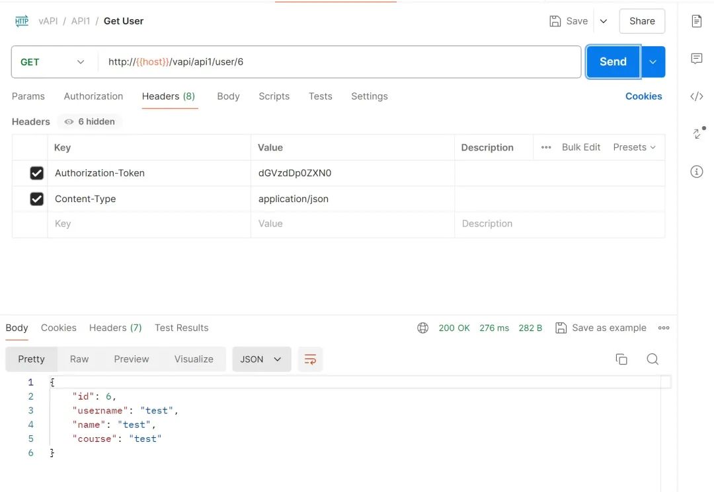The width and height of the screenshot is (714, 492).
Task: Click Bulk Edit
Action: [x=581, y=147]
